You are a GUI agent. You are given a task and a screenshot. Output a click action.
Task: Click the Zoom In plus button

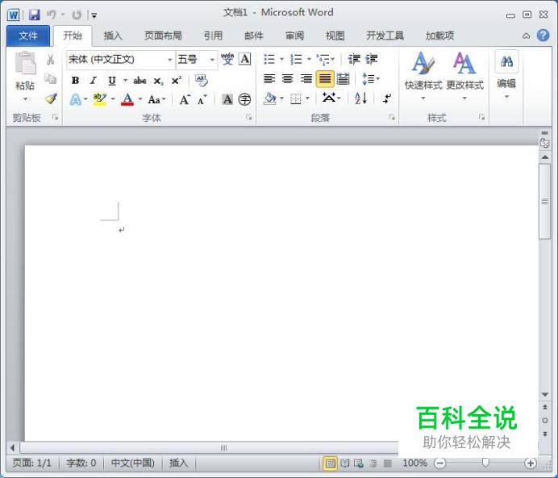531,463
